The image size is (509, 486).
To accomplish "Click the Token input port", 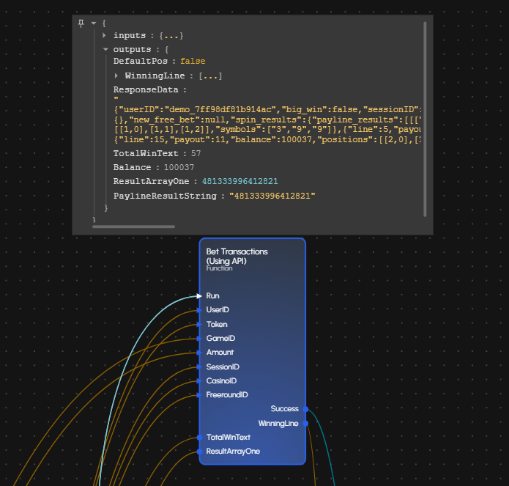I will click(199, 324).
